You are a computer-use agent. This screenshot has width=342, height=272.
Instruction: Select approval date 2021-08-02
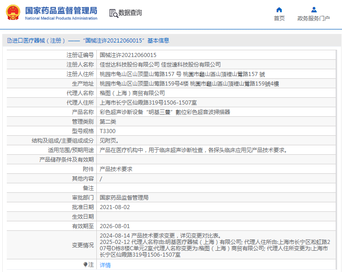click(115, 207)
